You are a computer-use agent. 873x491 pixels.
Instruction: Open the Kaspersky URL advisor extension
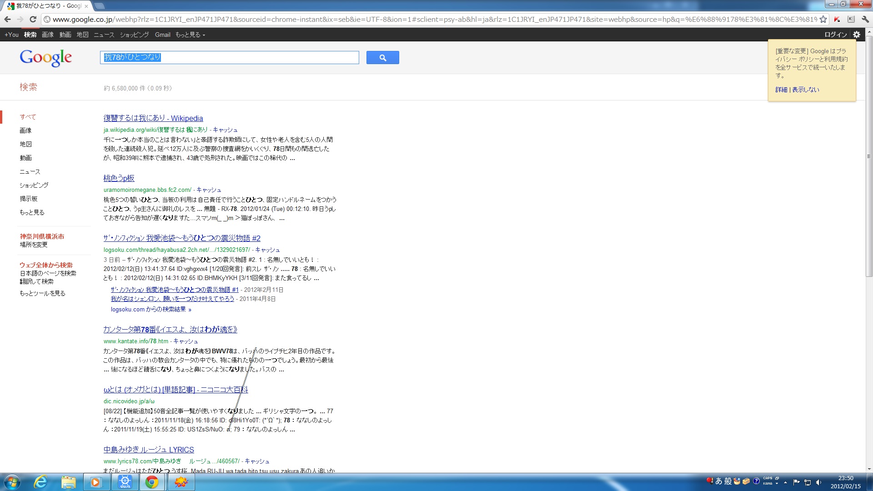point(837,19)
